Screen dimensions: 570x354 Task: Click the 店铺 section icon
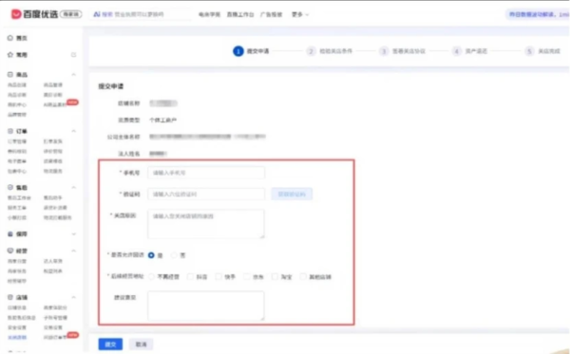click(10, 297)
